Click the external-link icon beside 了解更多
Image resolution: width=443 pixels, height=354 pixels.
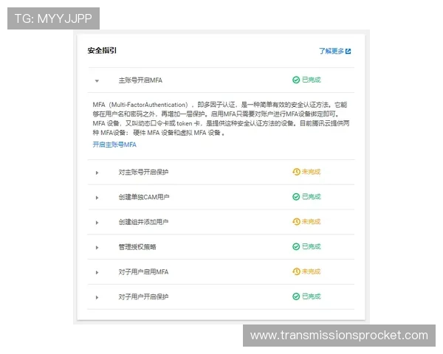coord(348,52)
